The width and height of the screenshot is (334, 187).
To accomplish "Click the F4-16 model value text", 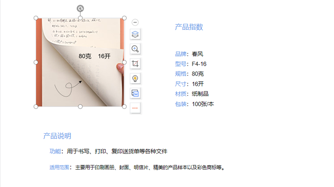I will point(199,64).
